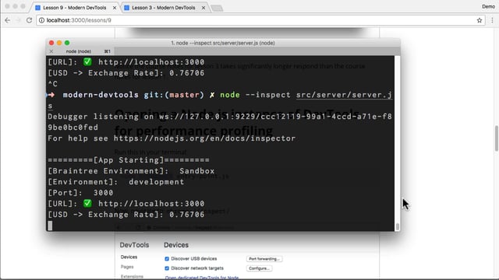Click the terminal window title bar text
Image resolution: width=499 pixels, height=280 pixels.
tap(223, 43)
